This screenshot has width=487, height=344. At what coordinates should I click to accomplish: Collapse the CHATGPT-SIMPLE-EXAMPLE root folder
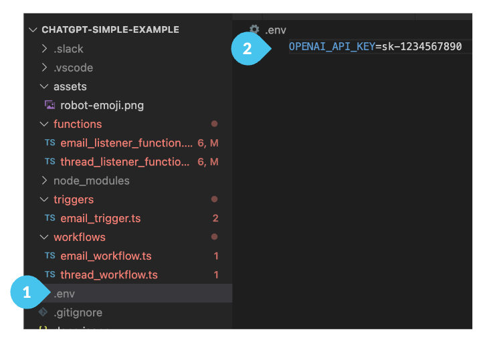pyautogui.click(x=33, y=29)
